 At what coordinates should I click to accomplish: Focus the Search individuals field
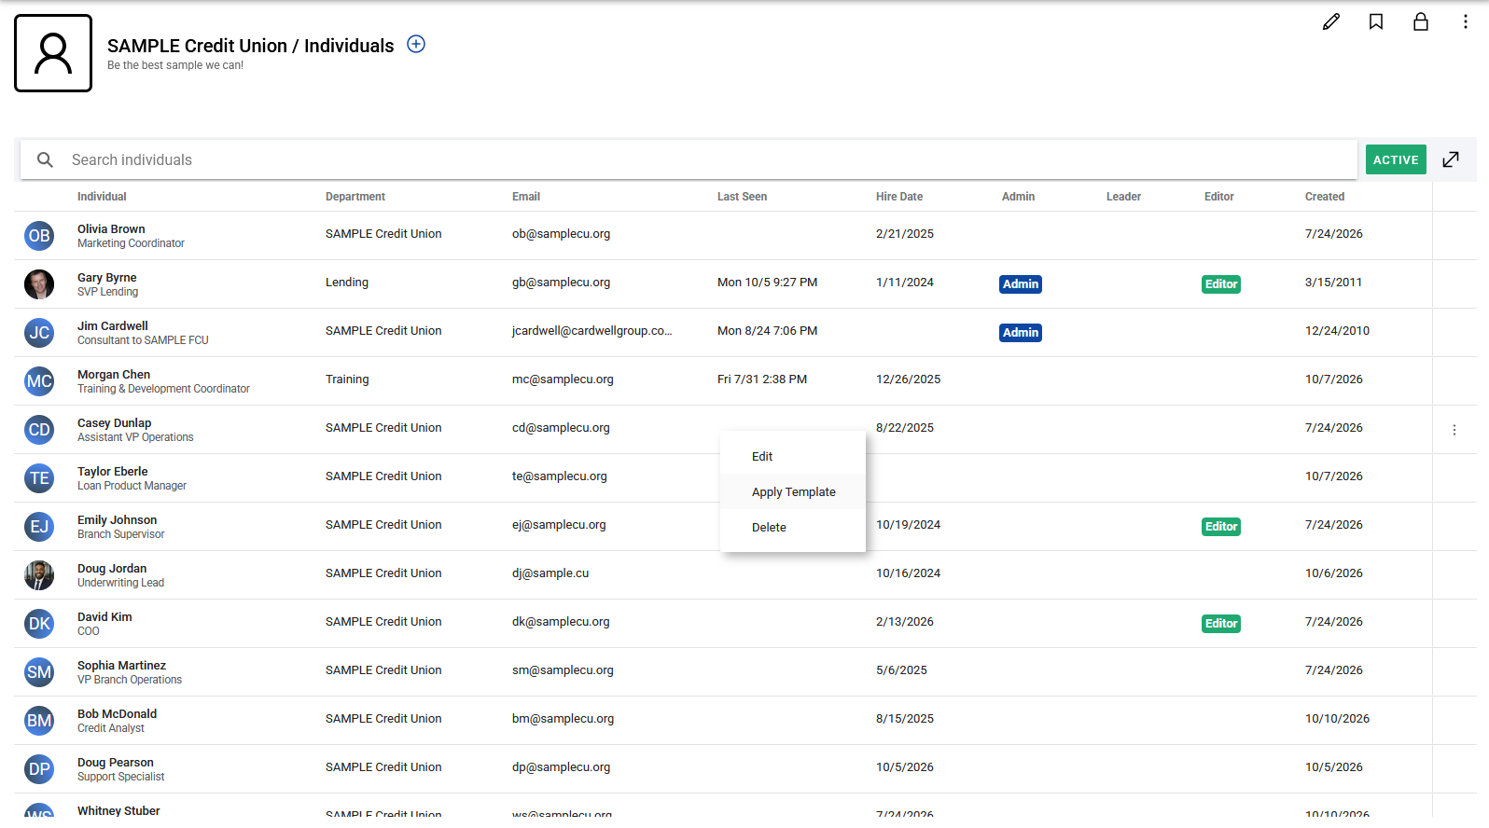coord(689,159)
